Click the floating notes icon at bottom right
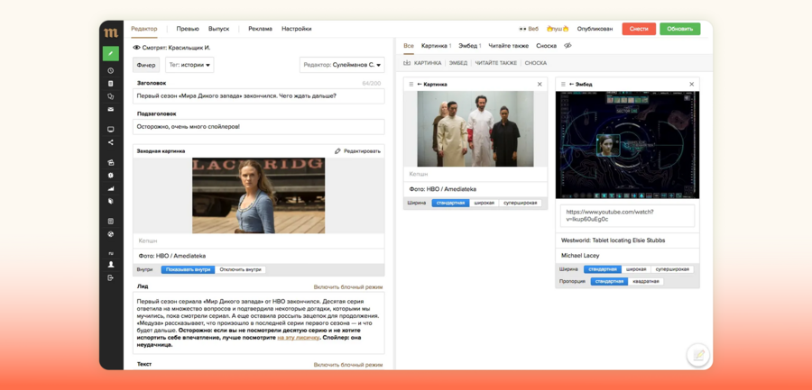Image resolution: width=812 pixels, height=390 pixels. [697, 355]
